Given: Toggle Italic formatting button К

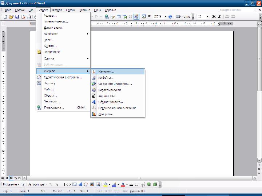Looking at the screenshot, I should click(x=220, y=17).
